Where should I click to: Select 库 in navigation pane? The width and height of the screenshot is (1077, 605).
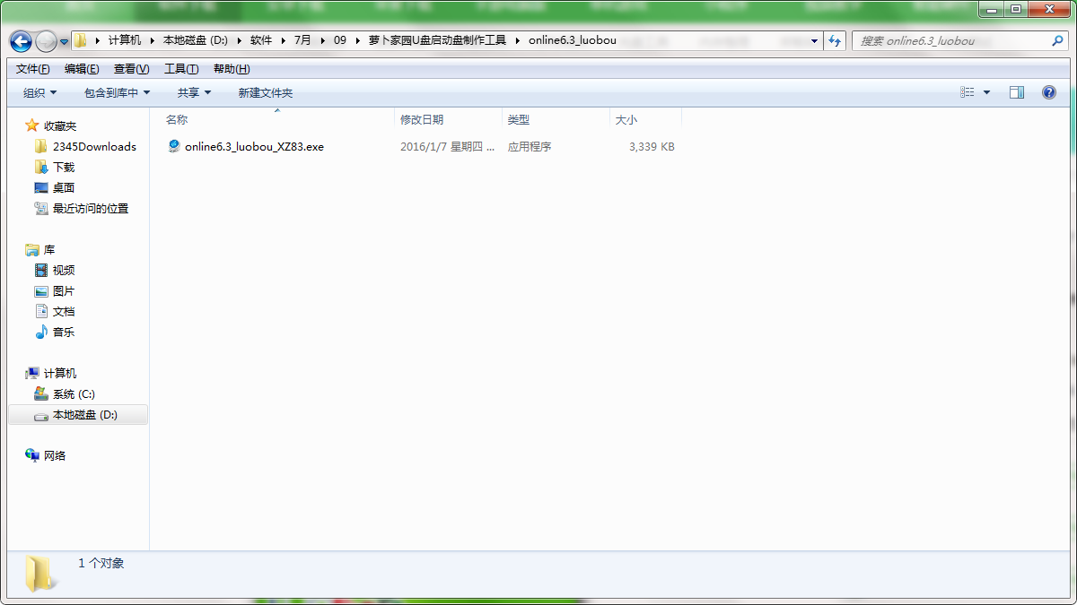tap(49, 249)
